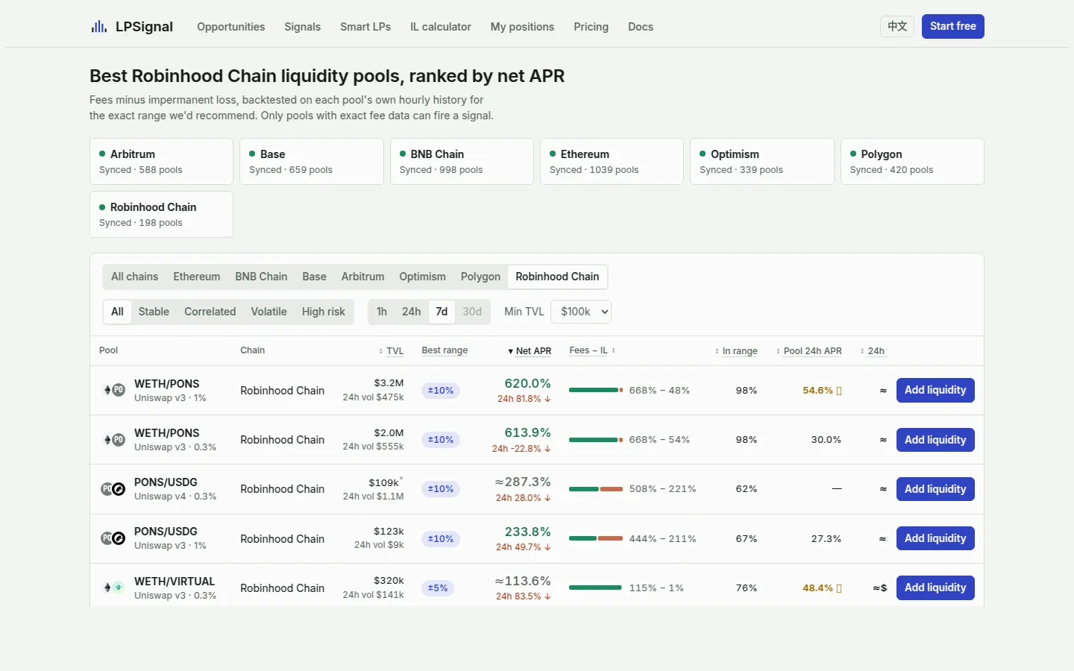This screenshot has width=1074, height=671.
Task: Switch the time window to 24h
Action: [x=411, y=312]
